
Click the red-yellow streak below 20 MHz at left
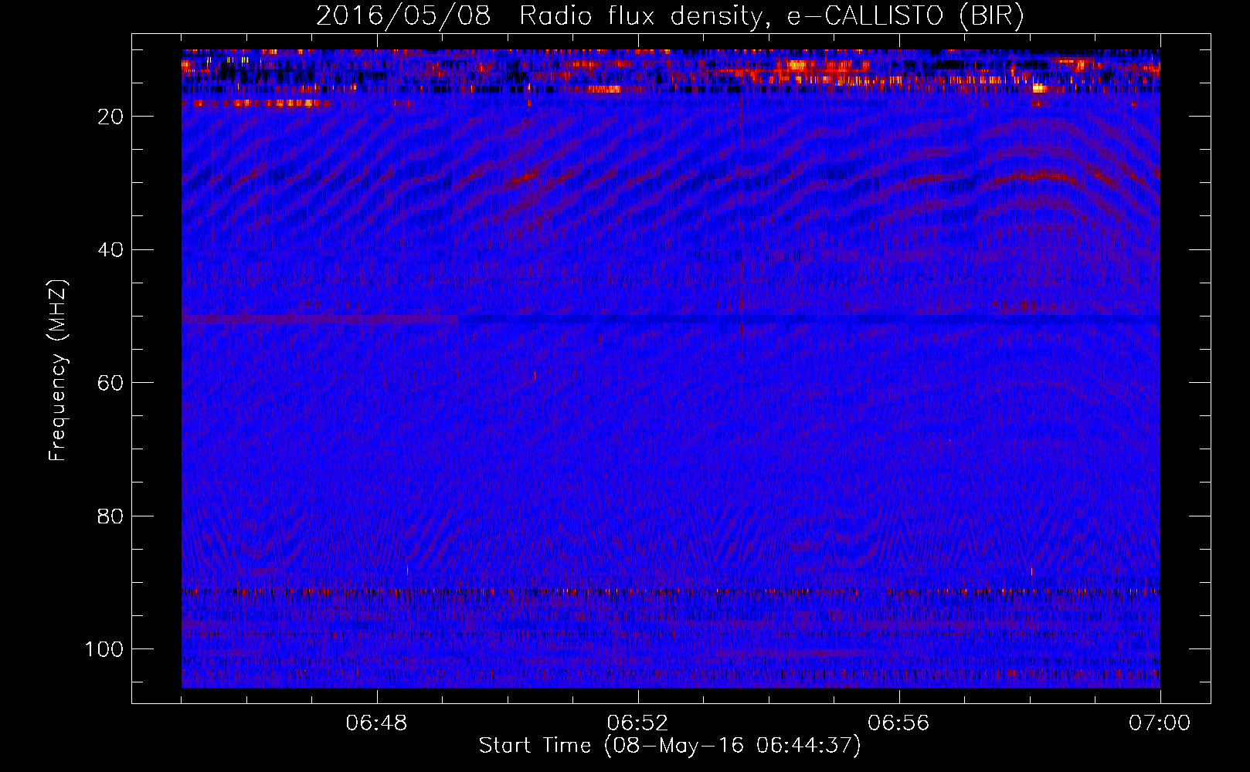point(263,103)
